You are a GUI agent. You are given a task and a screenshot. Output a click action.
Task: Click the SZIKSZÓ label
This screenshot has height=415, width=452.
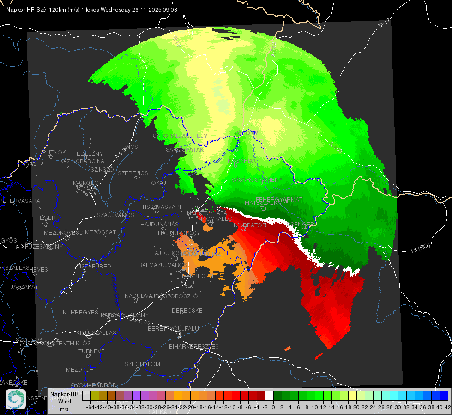point(102,169)
